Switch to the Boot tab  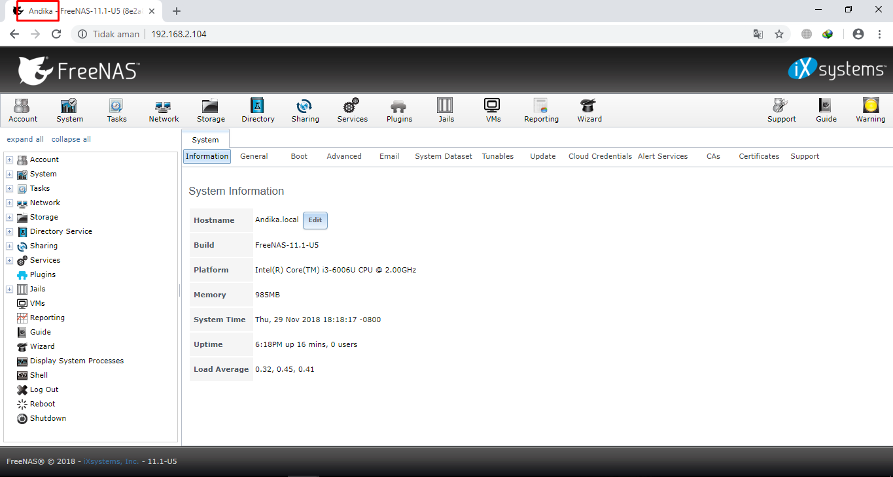point(299,156)
